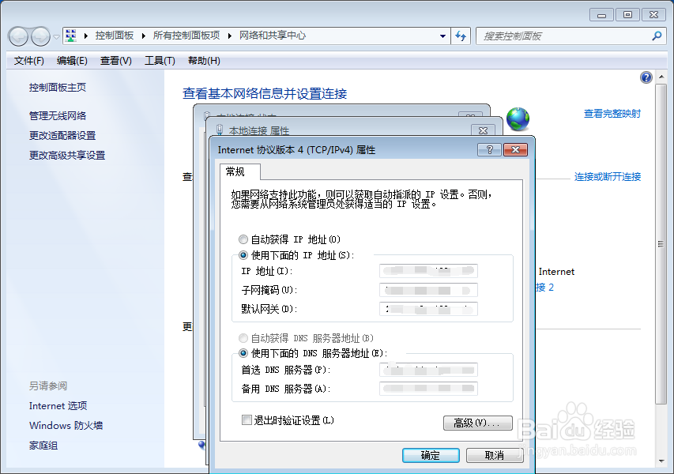Open the Help question mark icon
The width and height of the screenshot is (674, 474).
click(646, 77)
